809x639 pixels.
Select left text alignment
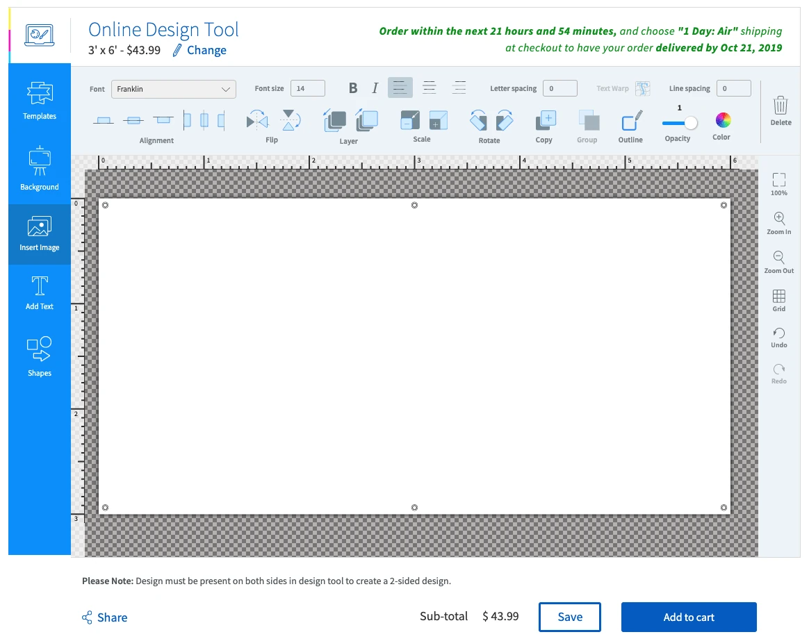pos(400,88)
